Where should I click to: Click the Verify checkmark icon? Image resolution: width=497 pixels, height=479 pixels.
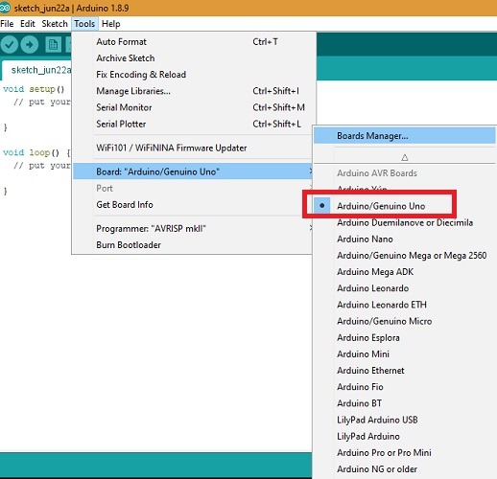(10, 45)
